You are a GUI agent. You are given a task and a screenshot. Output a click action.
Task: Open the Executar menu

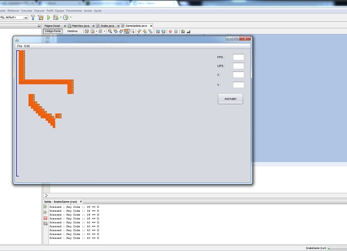[x=27, y=11]
